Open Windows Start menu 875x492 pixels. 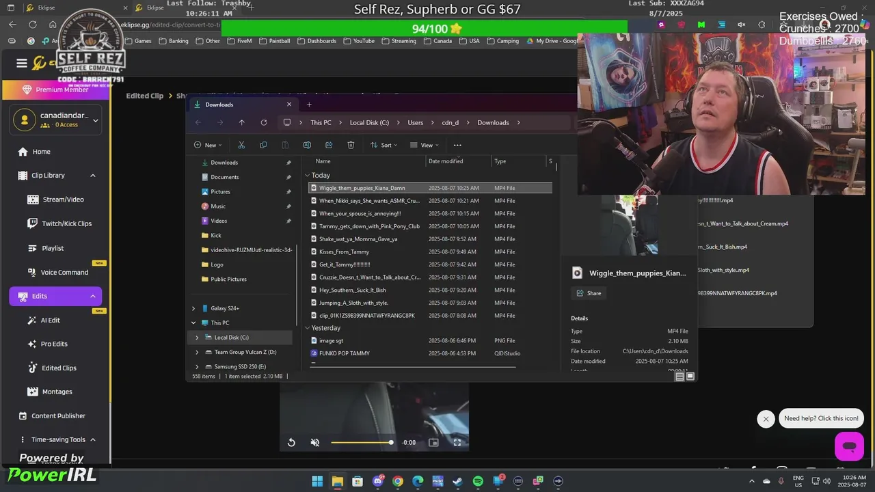[317, 481]
